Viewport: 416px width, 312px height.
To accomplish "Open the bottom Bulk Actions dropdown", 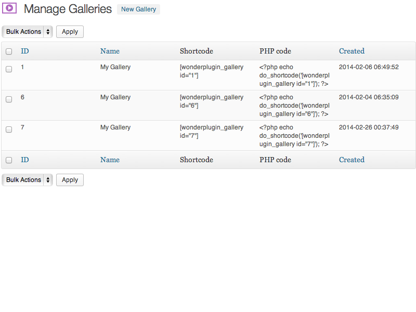I will tap(28, 180).
